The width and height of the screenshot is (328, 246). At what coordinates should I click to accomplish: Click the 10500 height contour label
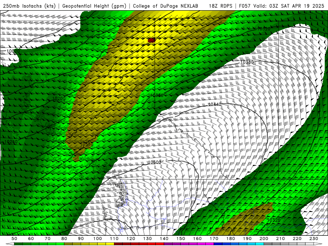coord(155,162)
